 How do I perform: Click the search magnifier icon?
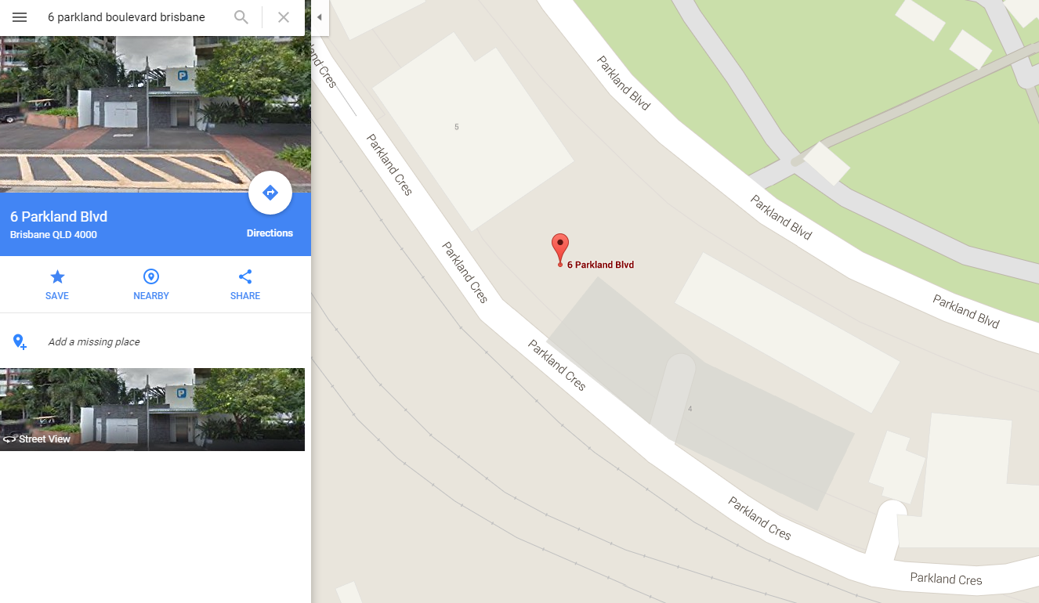[x=241, y=17]
